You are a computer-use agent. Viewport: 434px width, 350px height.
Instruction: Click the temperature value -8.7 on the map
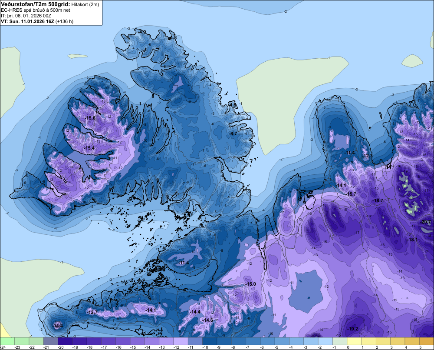[x=233, y=133]
